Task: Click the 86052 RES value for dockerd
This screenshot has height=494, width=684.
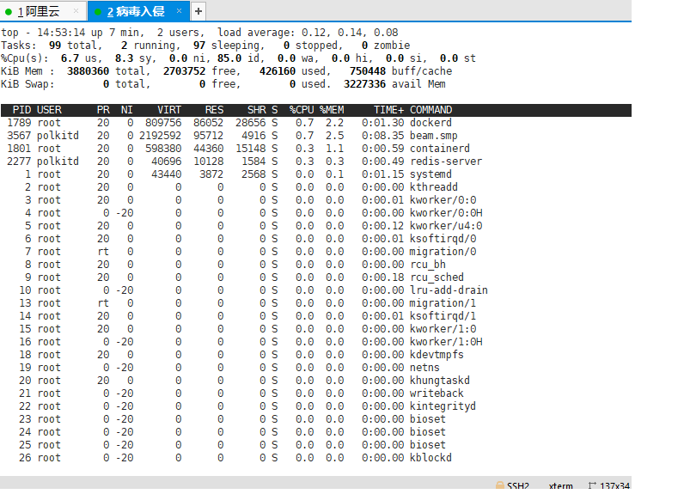Action: click(x=208, y=123)
